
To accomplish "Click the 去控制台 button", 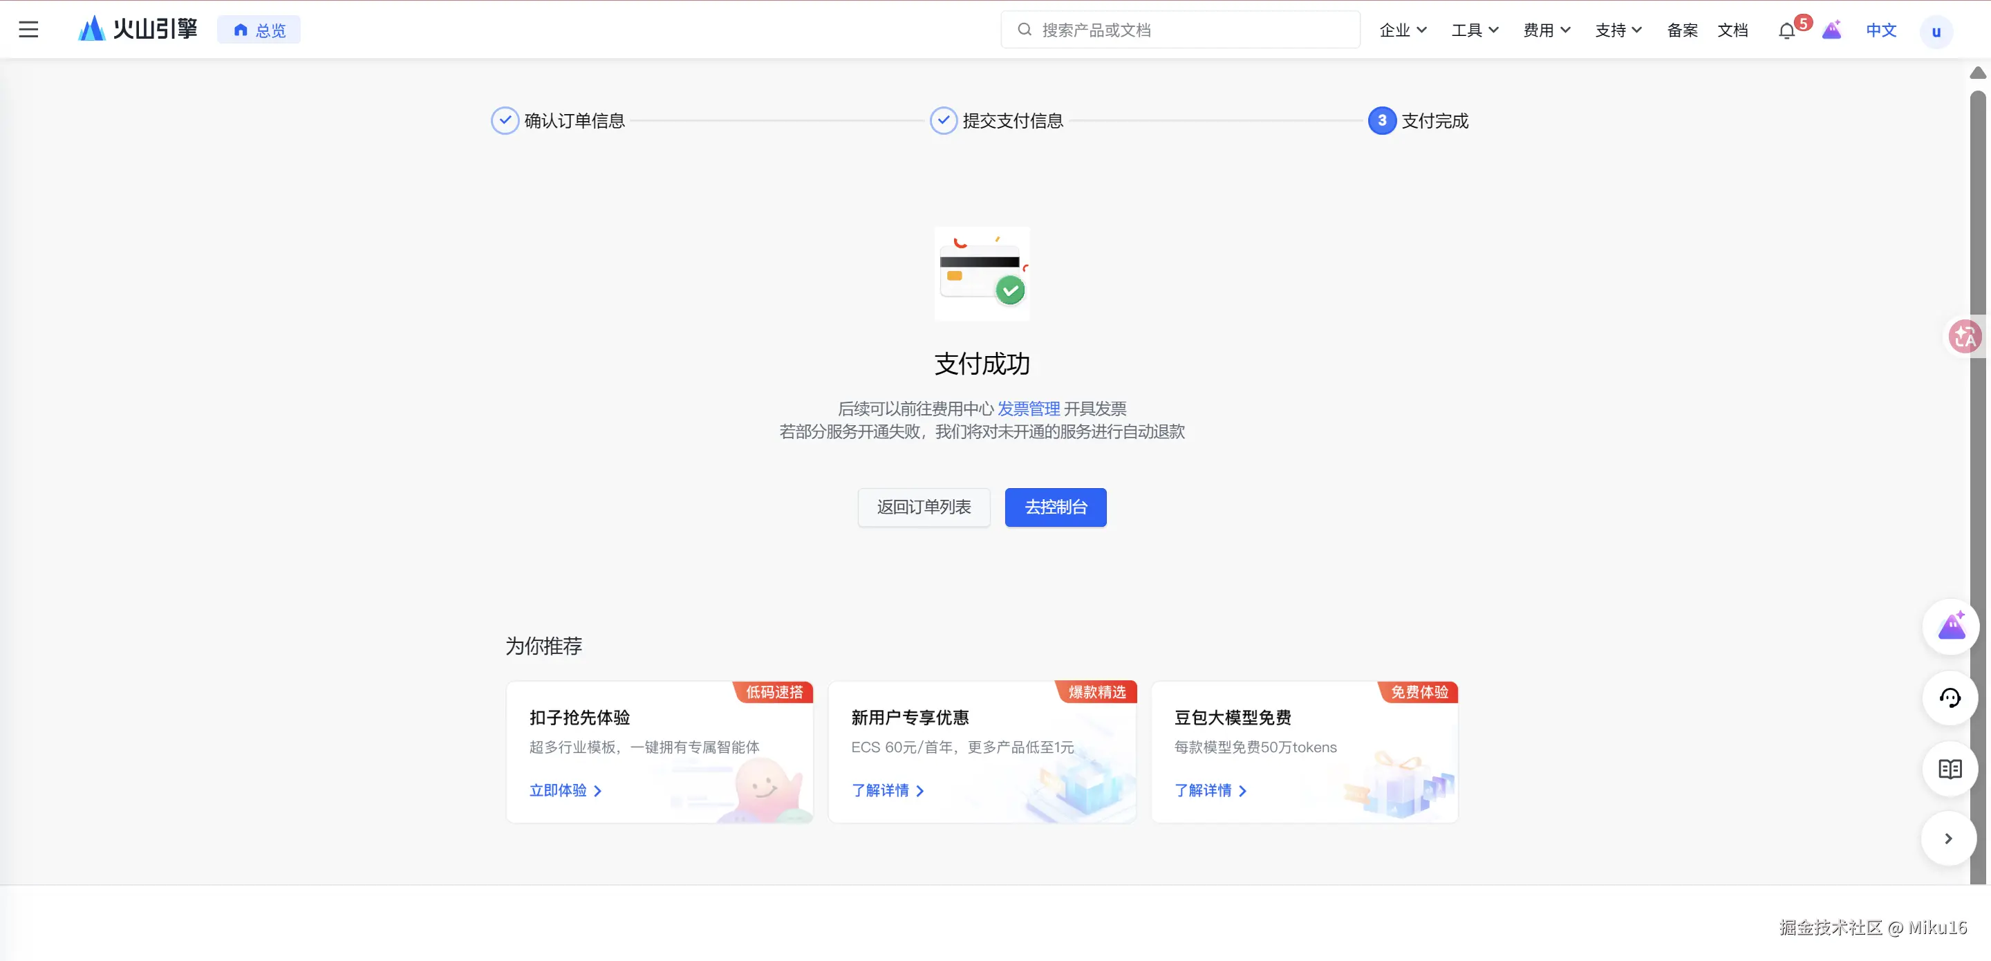I will pyautogui.click(x=1055, y=507).
